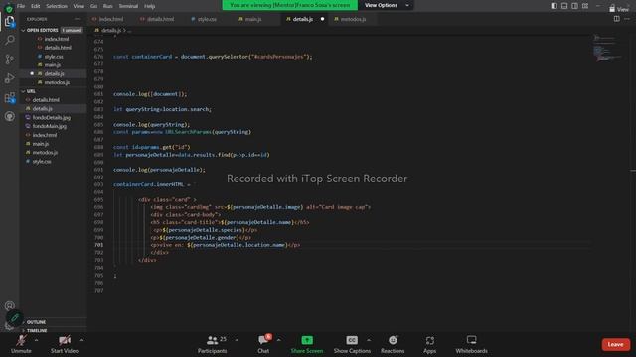Open the Accounts icon in activity bar
This screenshot has height=357, width=636.
tap(9, 306)
